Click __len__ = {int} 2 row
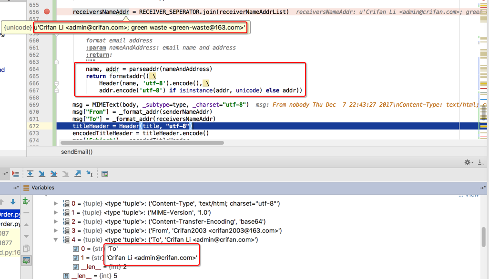This screenshot has width=489, height=279. pyautogui.click(x=100, y=267)
